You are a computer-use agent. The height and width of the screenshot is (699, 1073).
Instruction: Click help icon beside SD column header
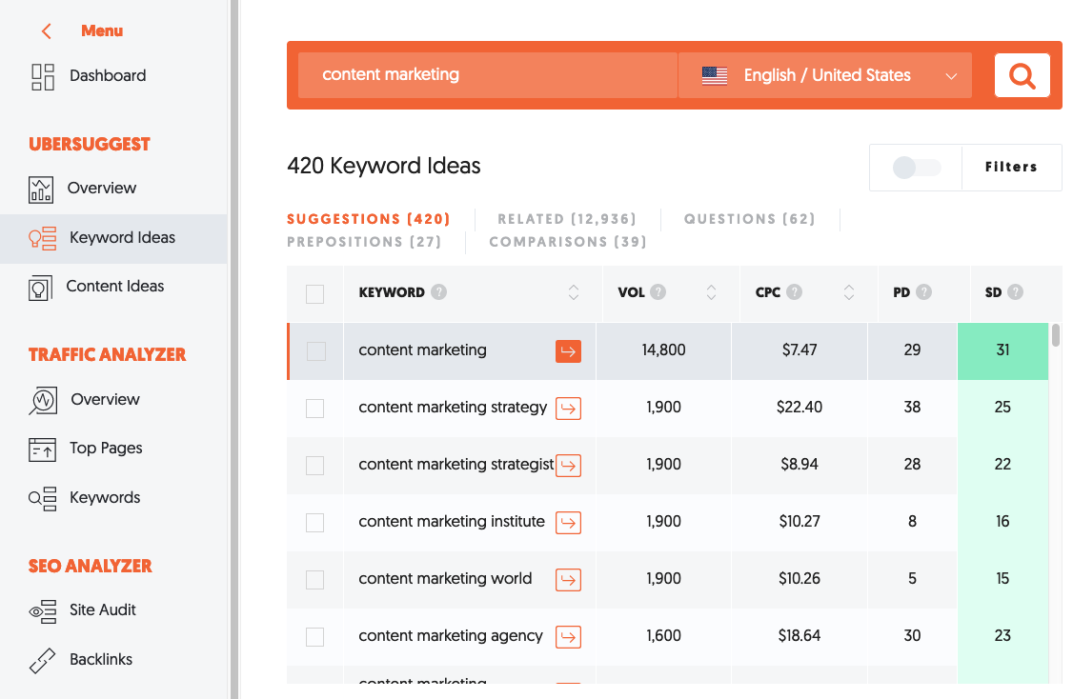pyautogui.click(x=1015, y=292)
